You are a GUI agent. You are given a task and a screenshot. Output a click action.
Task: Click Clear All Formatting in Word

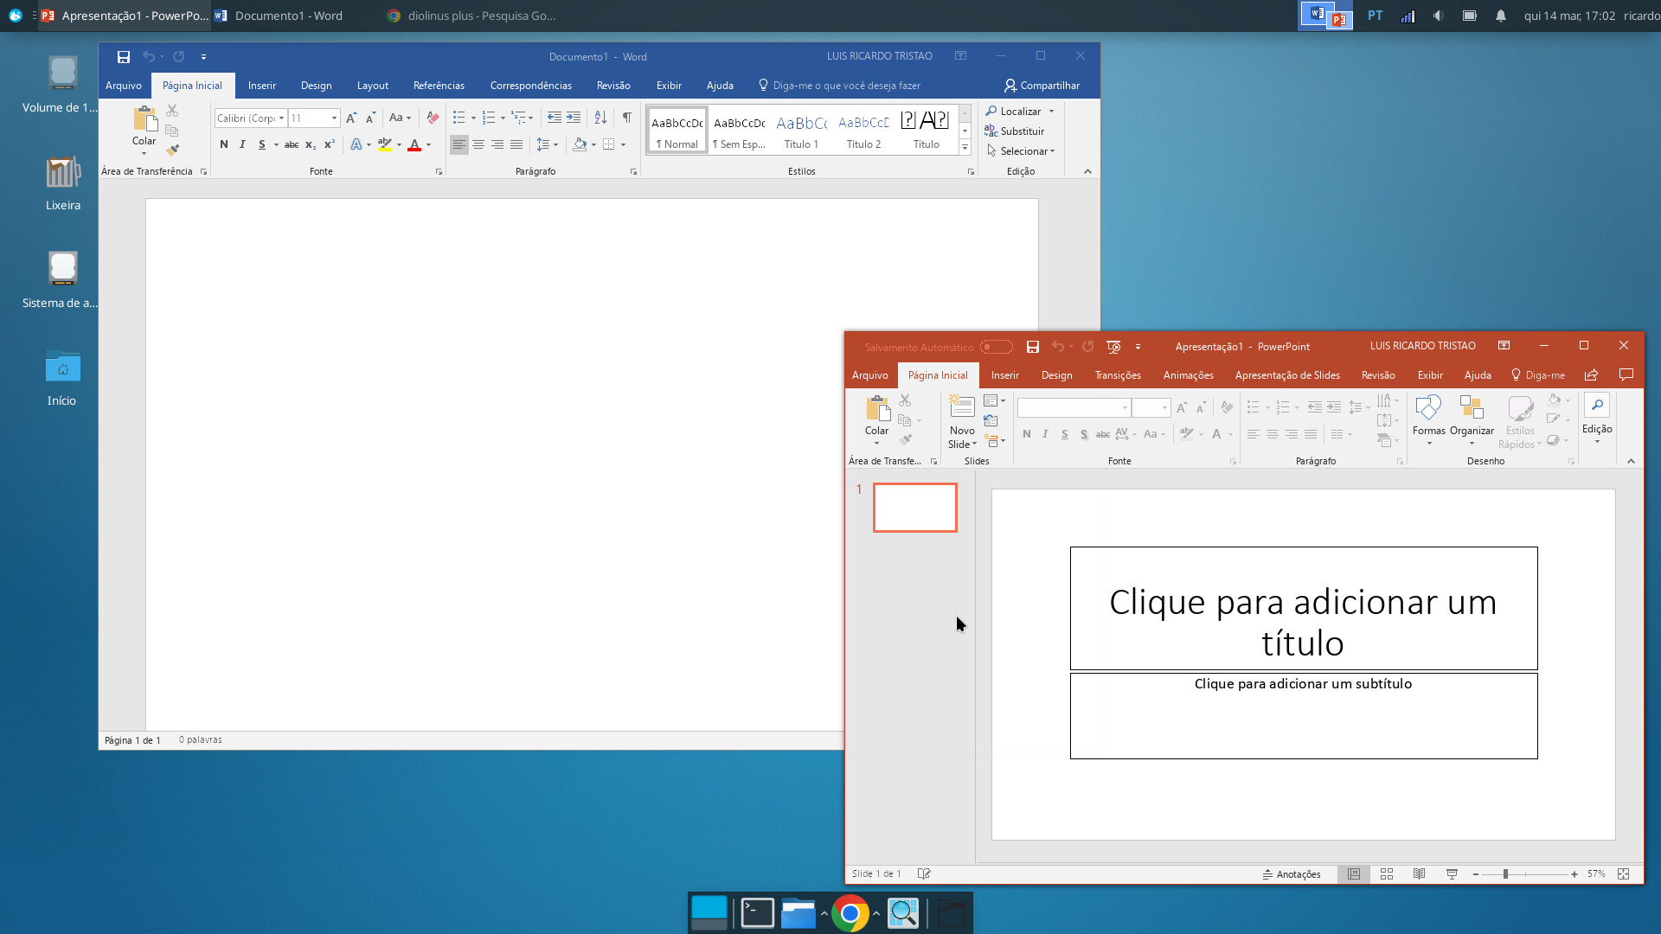tap(433, 118)
